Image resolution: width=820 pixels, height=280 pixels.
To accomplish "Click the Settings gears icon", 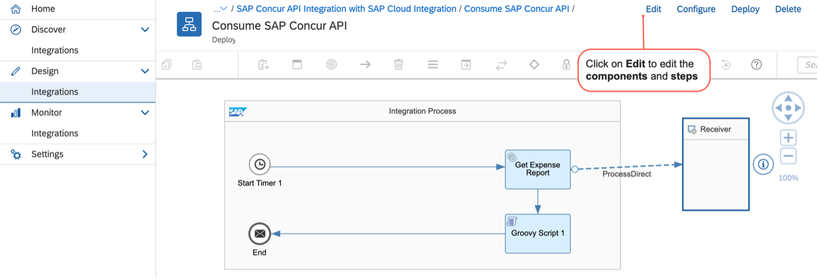I will point(16,154).
